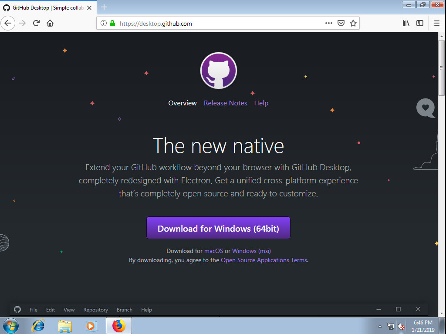Click Download for Windows (64bit) button
Image resolution: width=446 pixels, height=334 pixels.
pyautogui.click(x=219, y=228)
